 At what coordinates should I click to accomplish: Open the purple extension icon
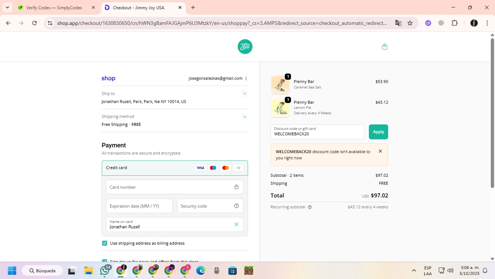tap(428, 23)
